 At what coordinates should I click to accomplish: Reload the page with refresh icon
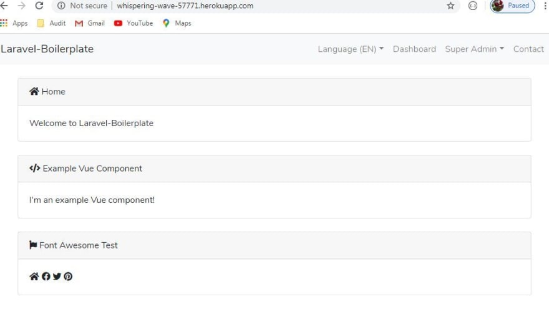point(39,6)
